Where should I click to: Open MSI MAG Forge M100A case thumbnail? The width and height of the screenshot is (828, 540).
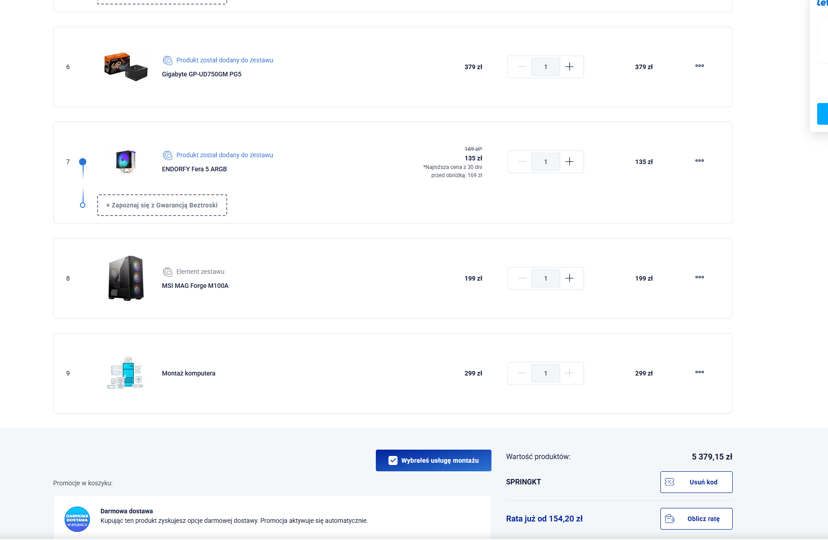126,278
